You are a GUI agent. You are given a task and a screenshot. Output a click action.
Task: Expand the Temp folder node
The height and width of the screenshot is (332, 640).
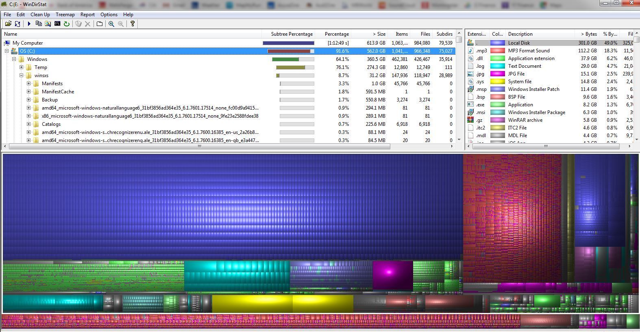(22, 67)
